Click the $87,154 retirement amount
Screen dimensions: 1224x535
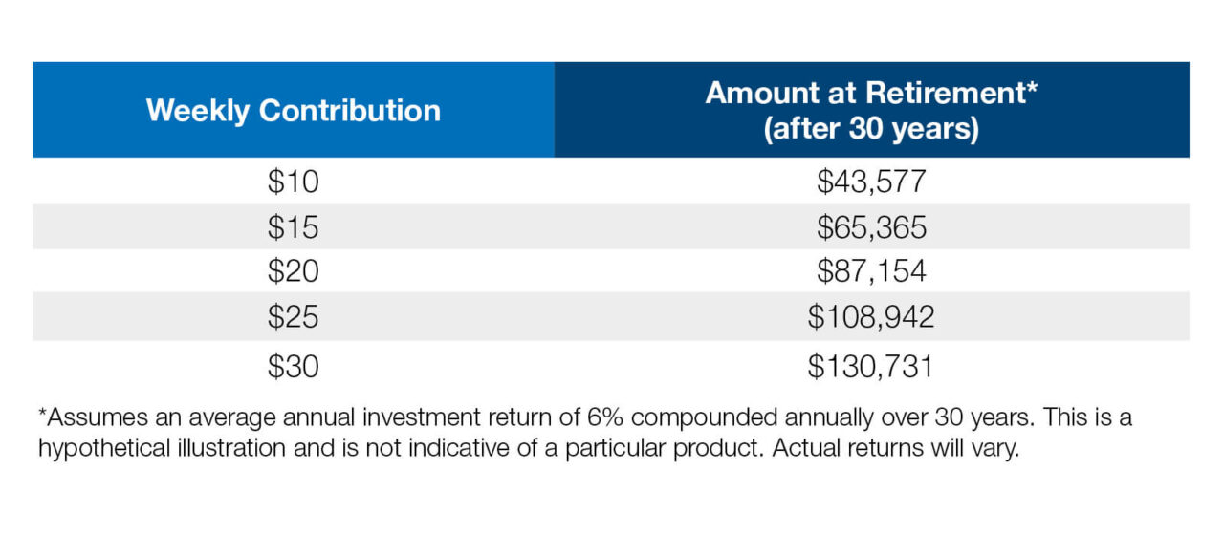point(871,271)
